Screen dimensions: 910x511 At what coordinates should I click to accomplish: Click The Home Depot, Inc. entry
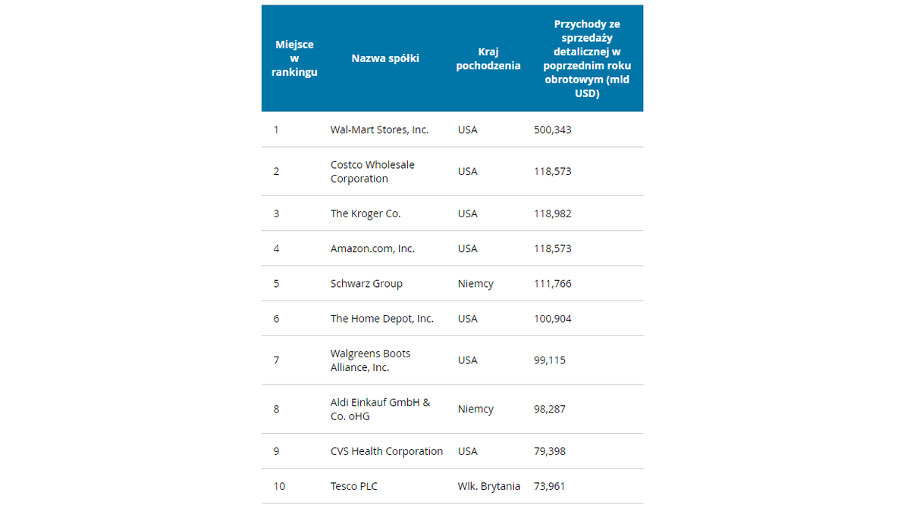tap(382, 319)
